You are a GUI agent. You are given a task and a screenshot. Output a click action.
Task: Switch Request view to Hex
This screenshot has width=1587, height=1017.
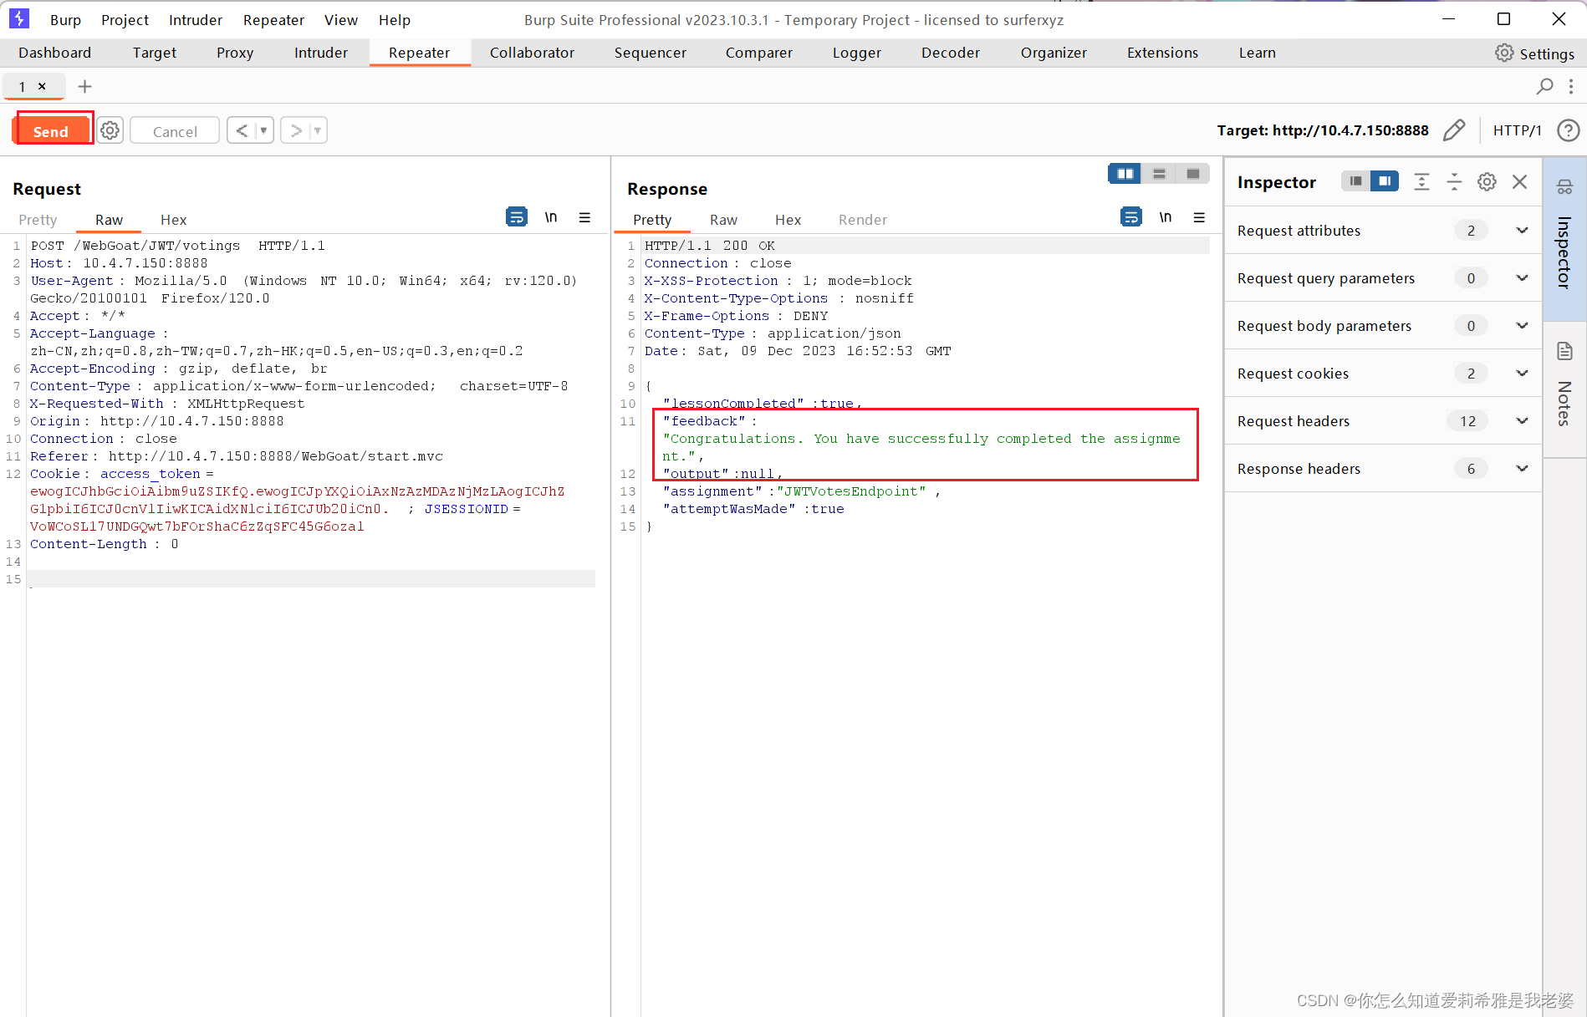coord(173,220)
